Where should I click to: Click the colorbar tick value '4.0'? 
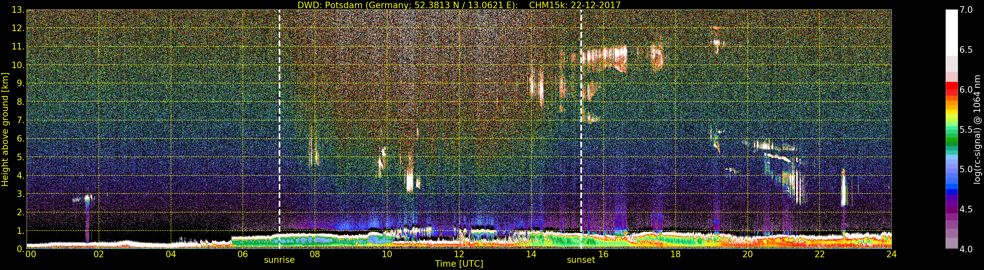pos(966,249)
